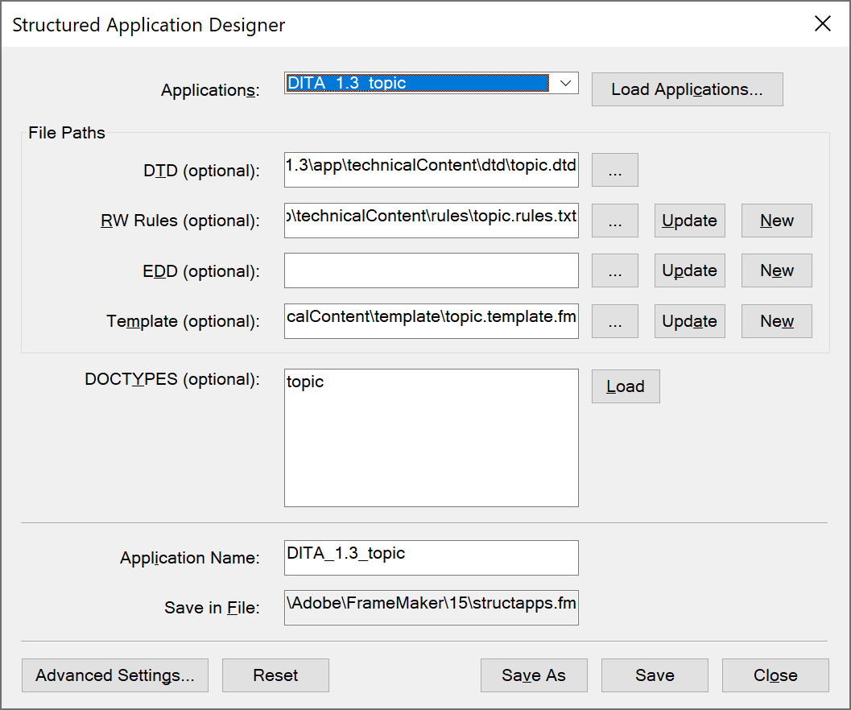Click the Close button at bottom

pyautogui.click(x=775, y=675)
